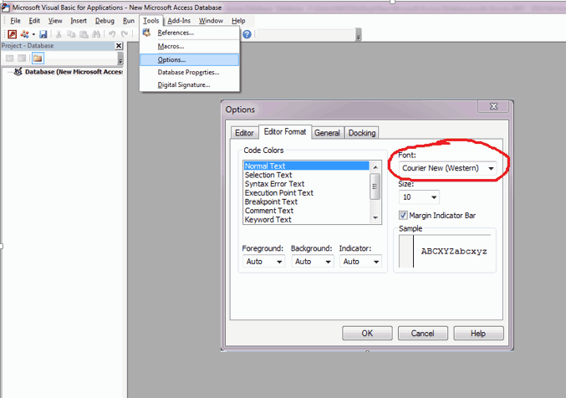This screenshot has height=398, width=566.
Task: Open the Size dropdown
Action: pyautogui.click(x=419, y=197)
